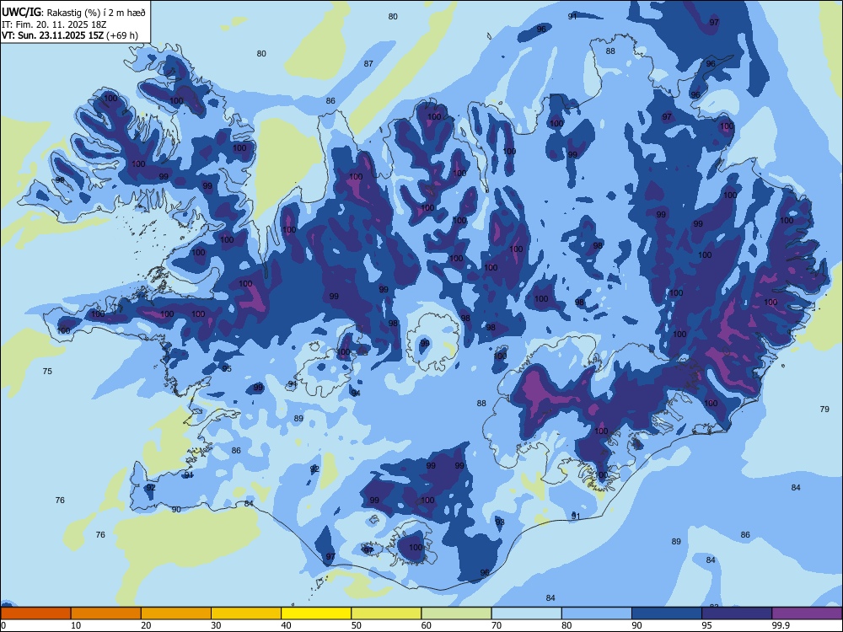The height and width of the screenshot is (632, 843).
Task: Pick the legend swatch between 20 and 30
Action: pos(176,613)
